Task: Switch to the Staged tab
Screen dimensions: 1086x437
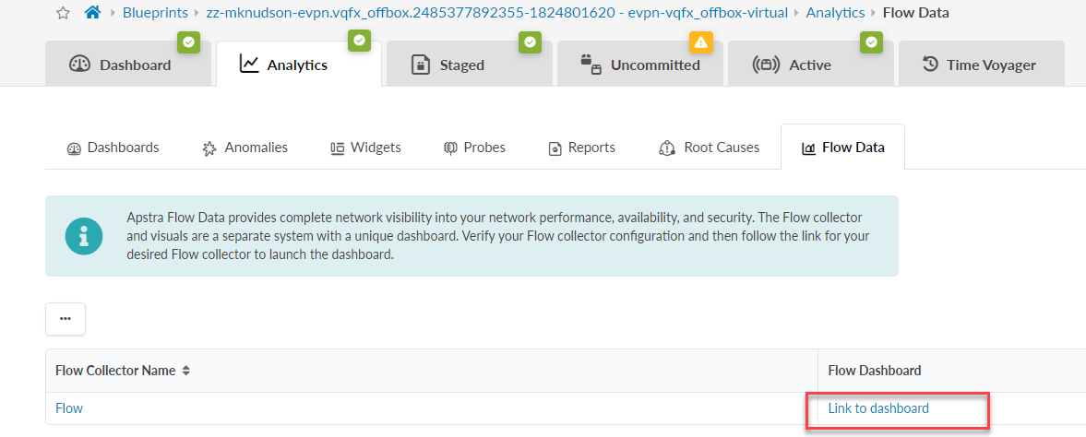Action: 448,65
